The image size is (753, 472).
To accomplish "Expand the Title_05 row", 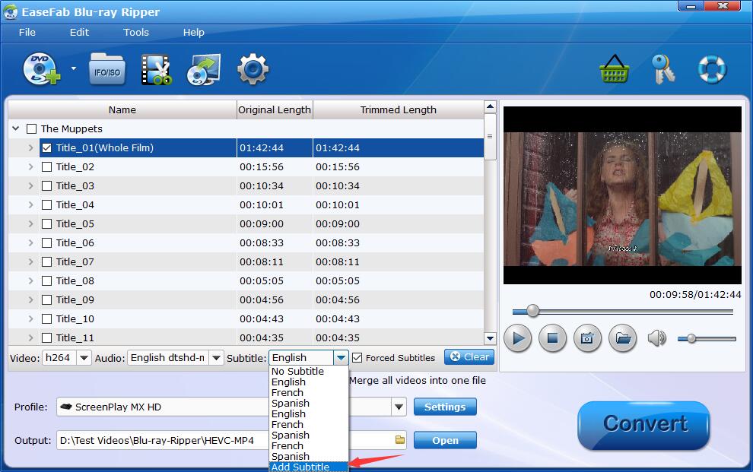I will (30, 223).
